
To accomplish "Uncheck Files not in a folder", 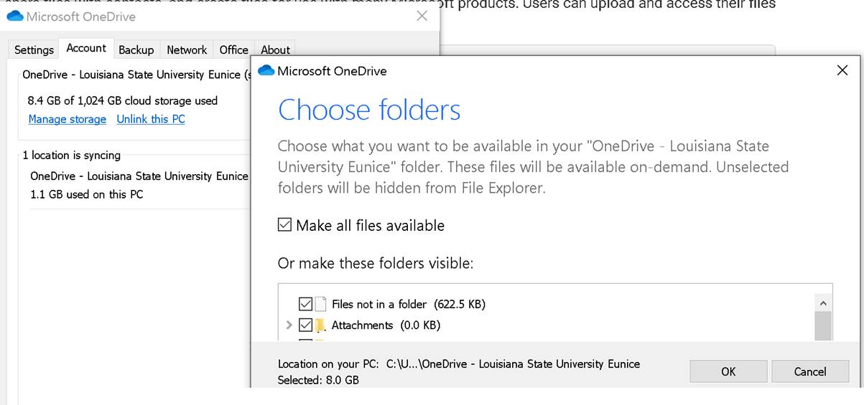I will [305, 304].
